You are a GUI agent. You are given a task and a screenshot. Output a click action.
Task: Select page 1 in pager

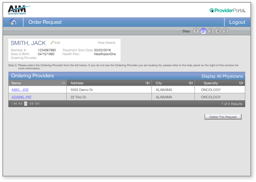point(26,104)
